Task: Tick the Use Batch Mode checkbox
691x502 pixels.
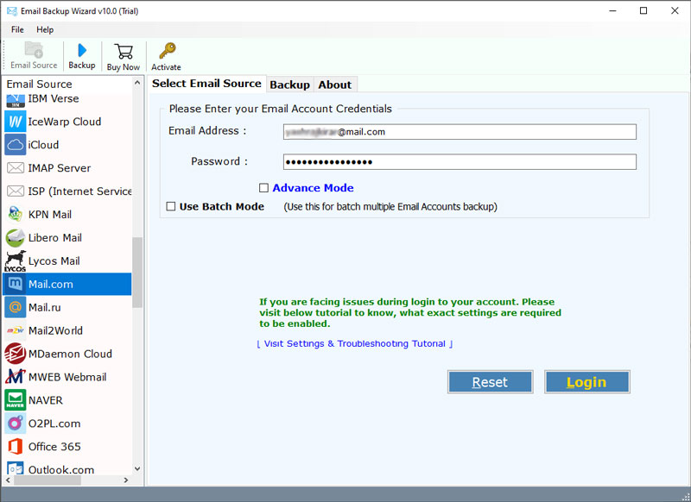Action: coord(171,206)
